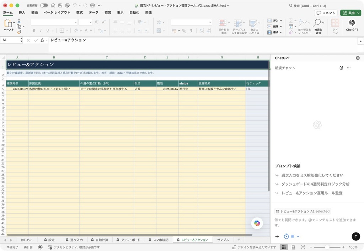This screenshot has height=251, width=364.
Task: Click the Redo arrow icon
Action: pyautogui.click(x=85, y=5)
